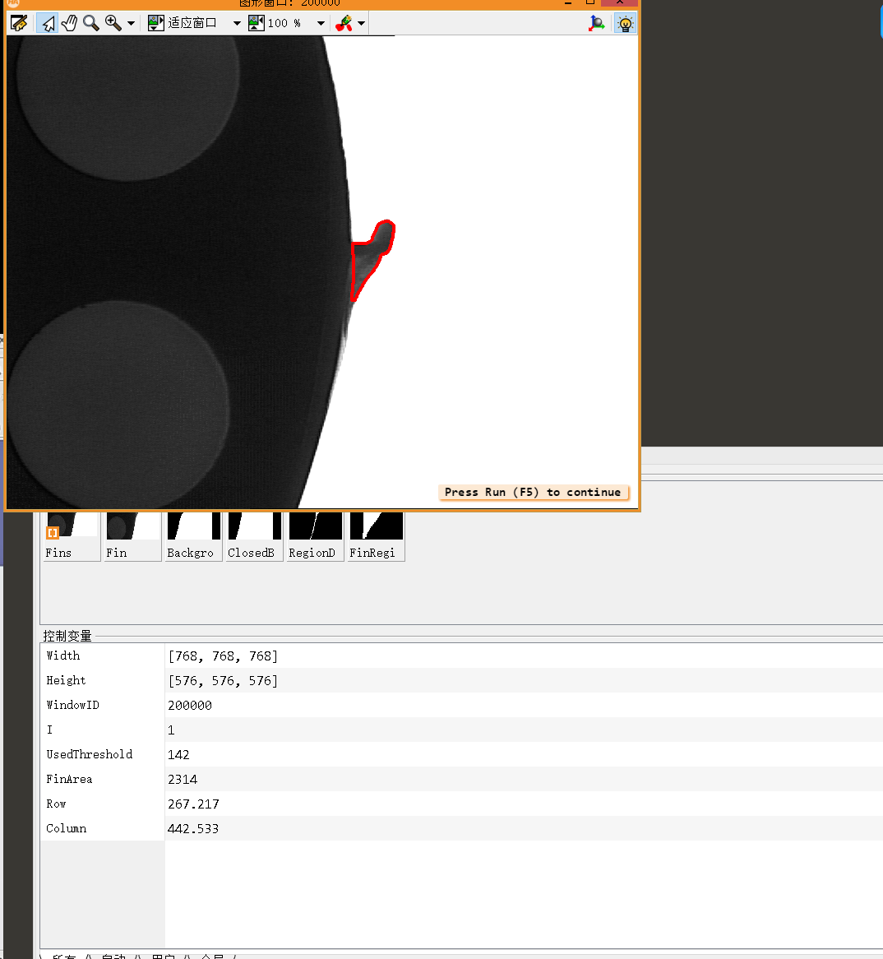
Task: Click the image size percentage icon
Action: tap(257, 23)
